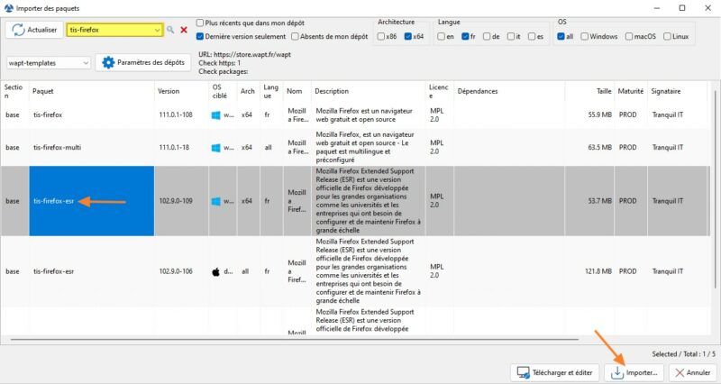The height and width of the screenshot is (384, 721).
Task: Check Absents de mon dépôt option
Action: [x=296, y=36]
